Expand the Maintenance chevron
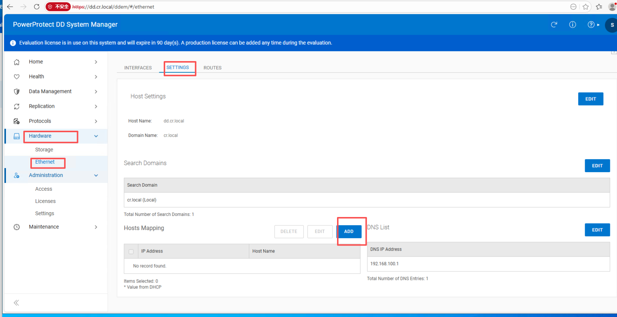This screenshot has width=617, height=317. tap(96, 227)
